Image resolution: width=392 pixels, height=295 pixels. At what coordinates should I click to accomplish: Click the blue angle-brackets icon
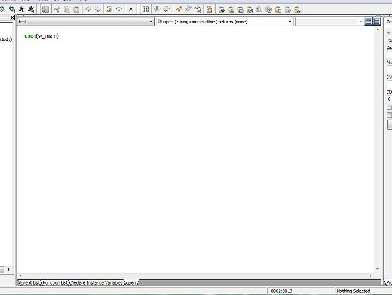click(x=119, y=9)
